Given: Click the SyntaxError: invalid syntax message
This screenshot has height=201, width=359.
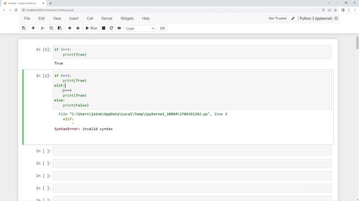Looking at the screenshot, I should pos(84,129).
